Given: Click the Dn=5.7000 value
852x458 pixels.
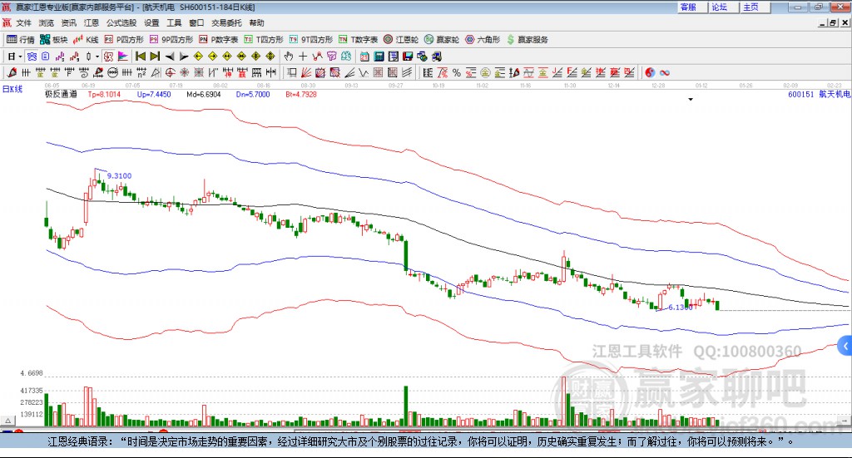Looking at the screenshot, I should click(253, 95).
